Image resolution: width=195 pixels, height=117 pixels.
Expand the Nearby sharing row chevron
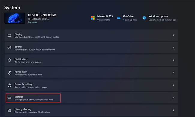pos(173,110)
